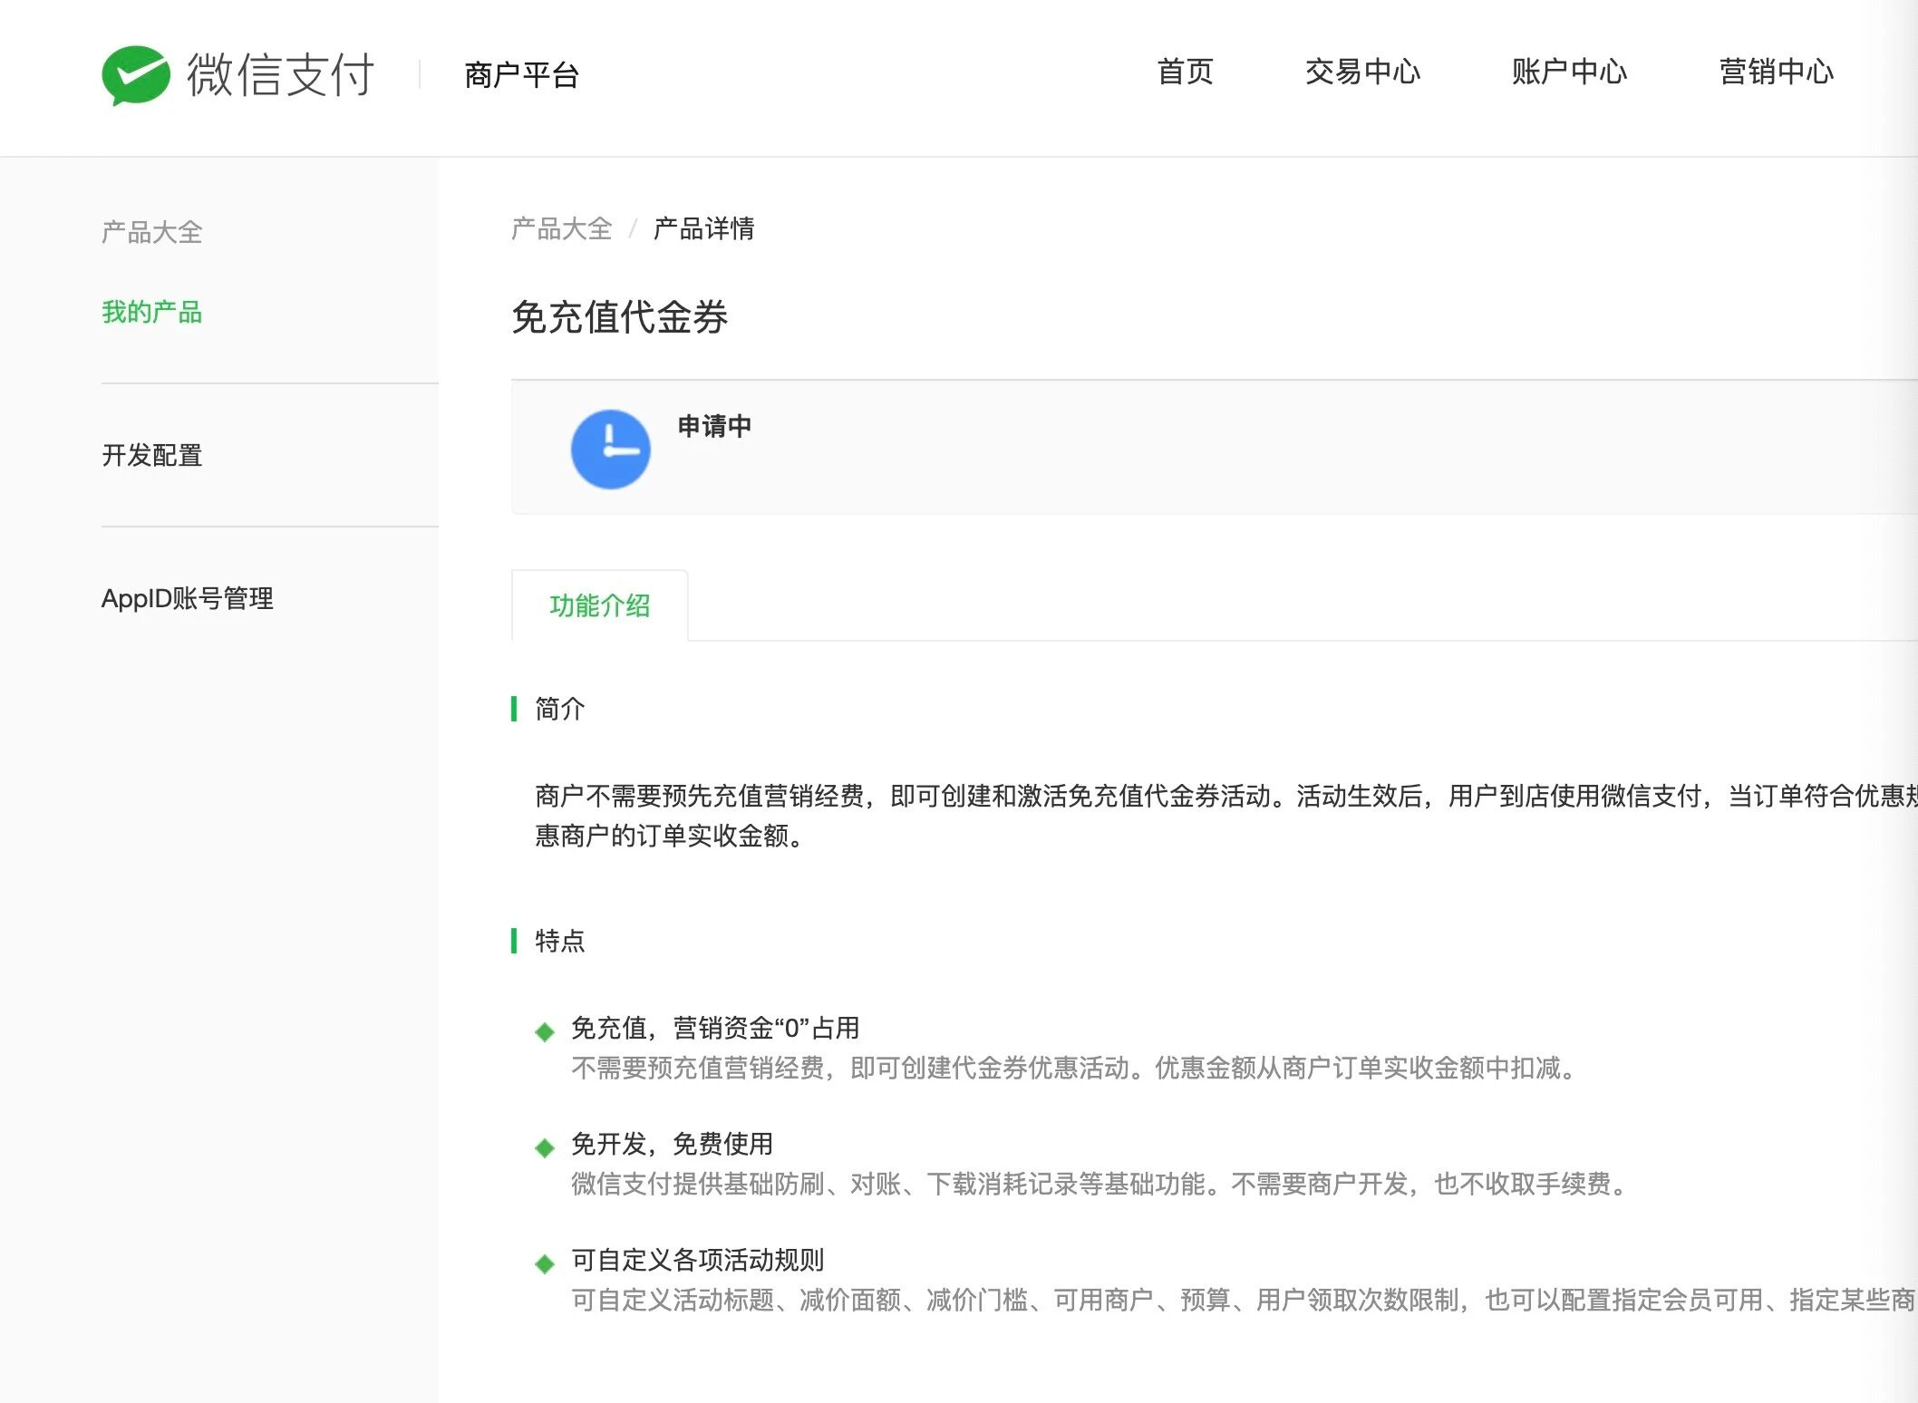The image size is (1918, 1403).
Task: Click the green diamond bullet beside 可自定义各项活动规则
Action: click(545, 1263)
